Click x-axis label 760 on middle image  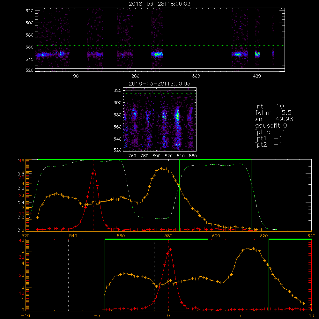132,156
